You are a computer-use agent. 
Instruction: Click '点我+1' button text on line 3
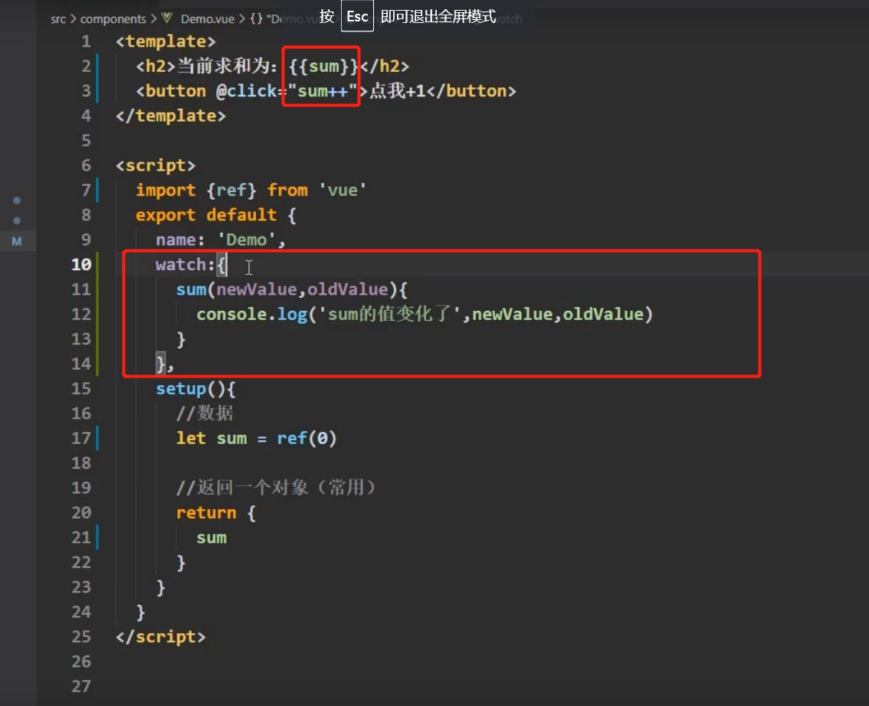398,91
